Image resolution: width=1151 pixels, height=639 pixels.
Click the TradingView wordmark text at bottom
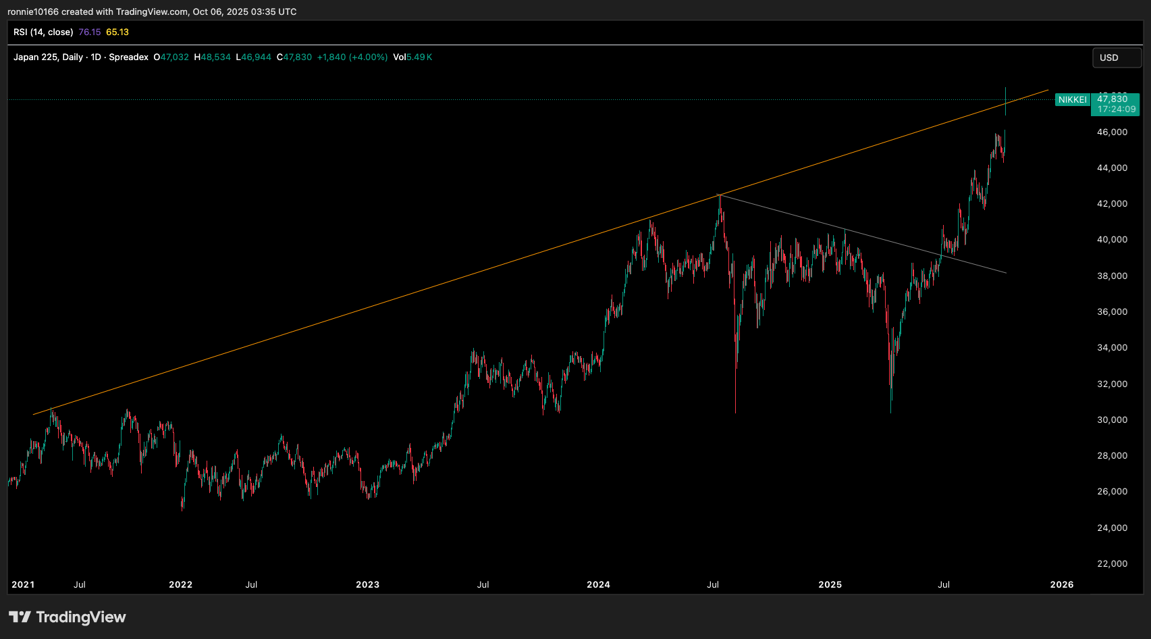(81, 617)
